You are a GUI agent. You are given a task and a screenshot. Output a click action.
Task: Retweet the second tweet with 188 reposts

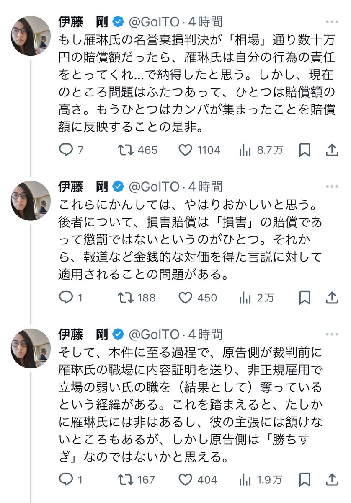pos(125,298)
